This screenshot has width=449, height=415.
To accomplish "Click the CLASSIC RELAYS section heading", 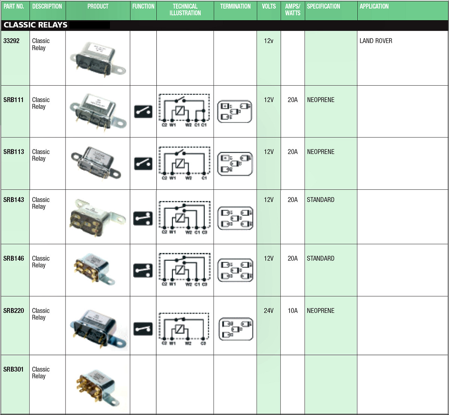I will 36,25.
